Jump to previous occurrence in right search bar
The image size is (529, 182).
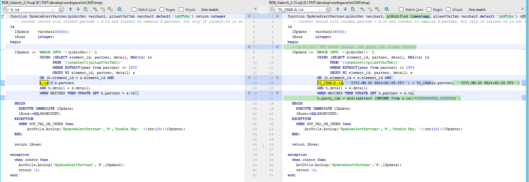pos(338,9)
